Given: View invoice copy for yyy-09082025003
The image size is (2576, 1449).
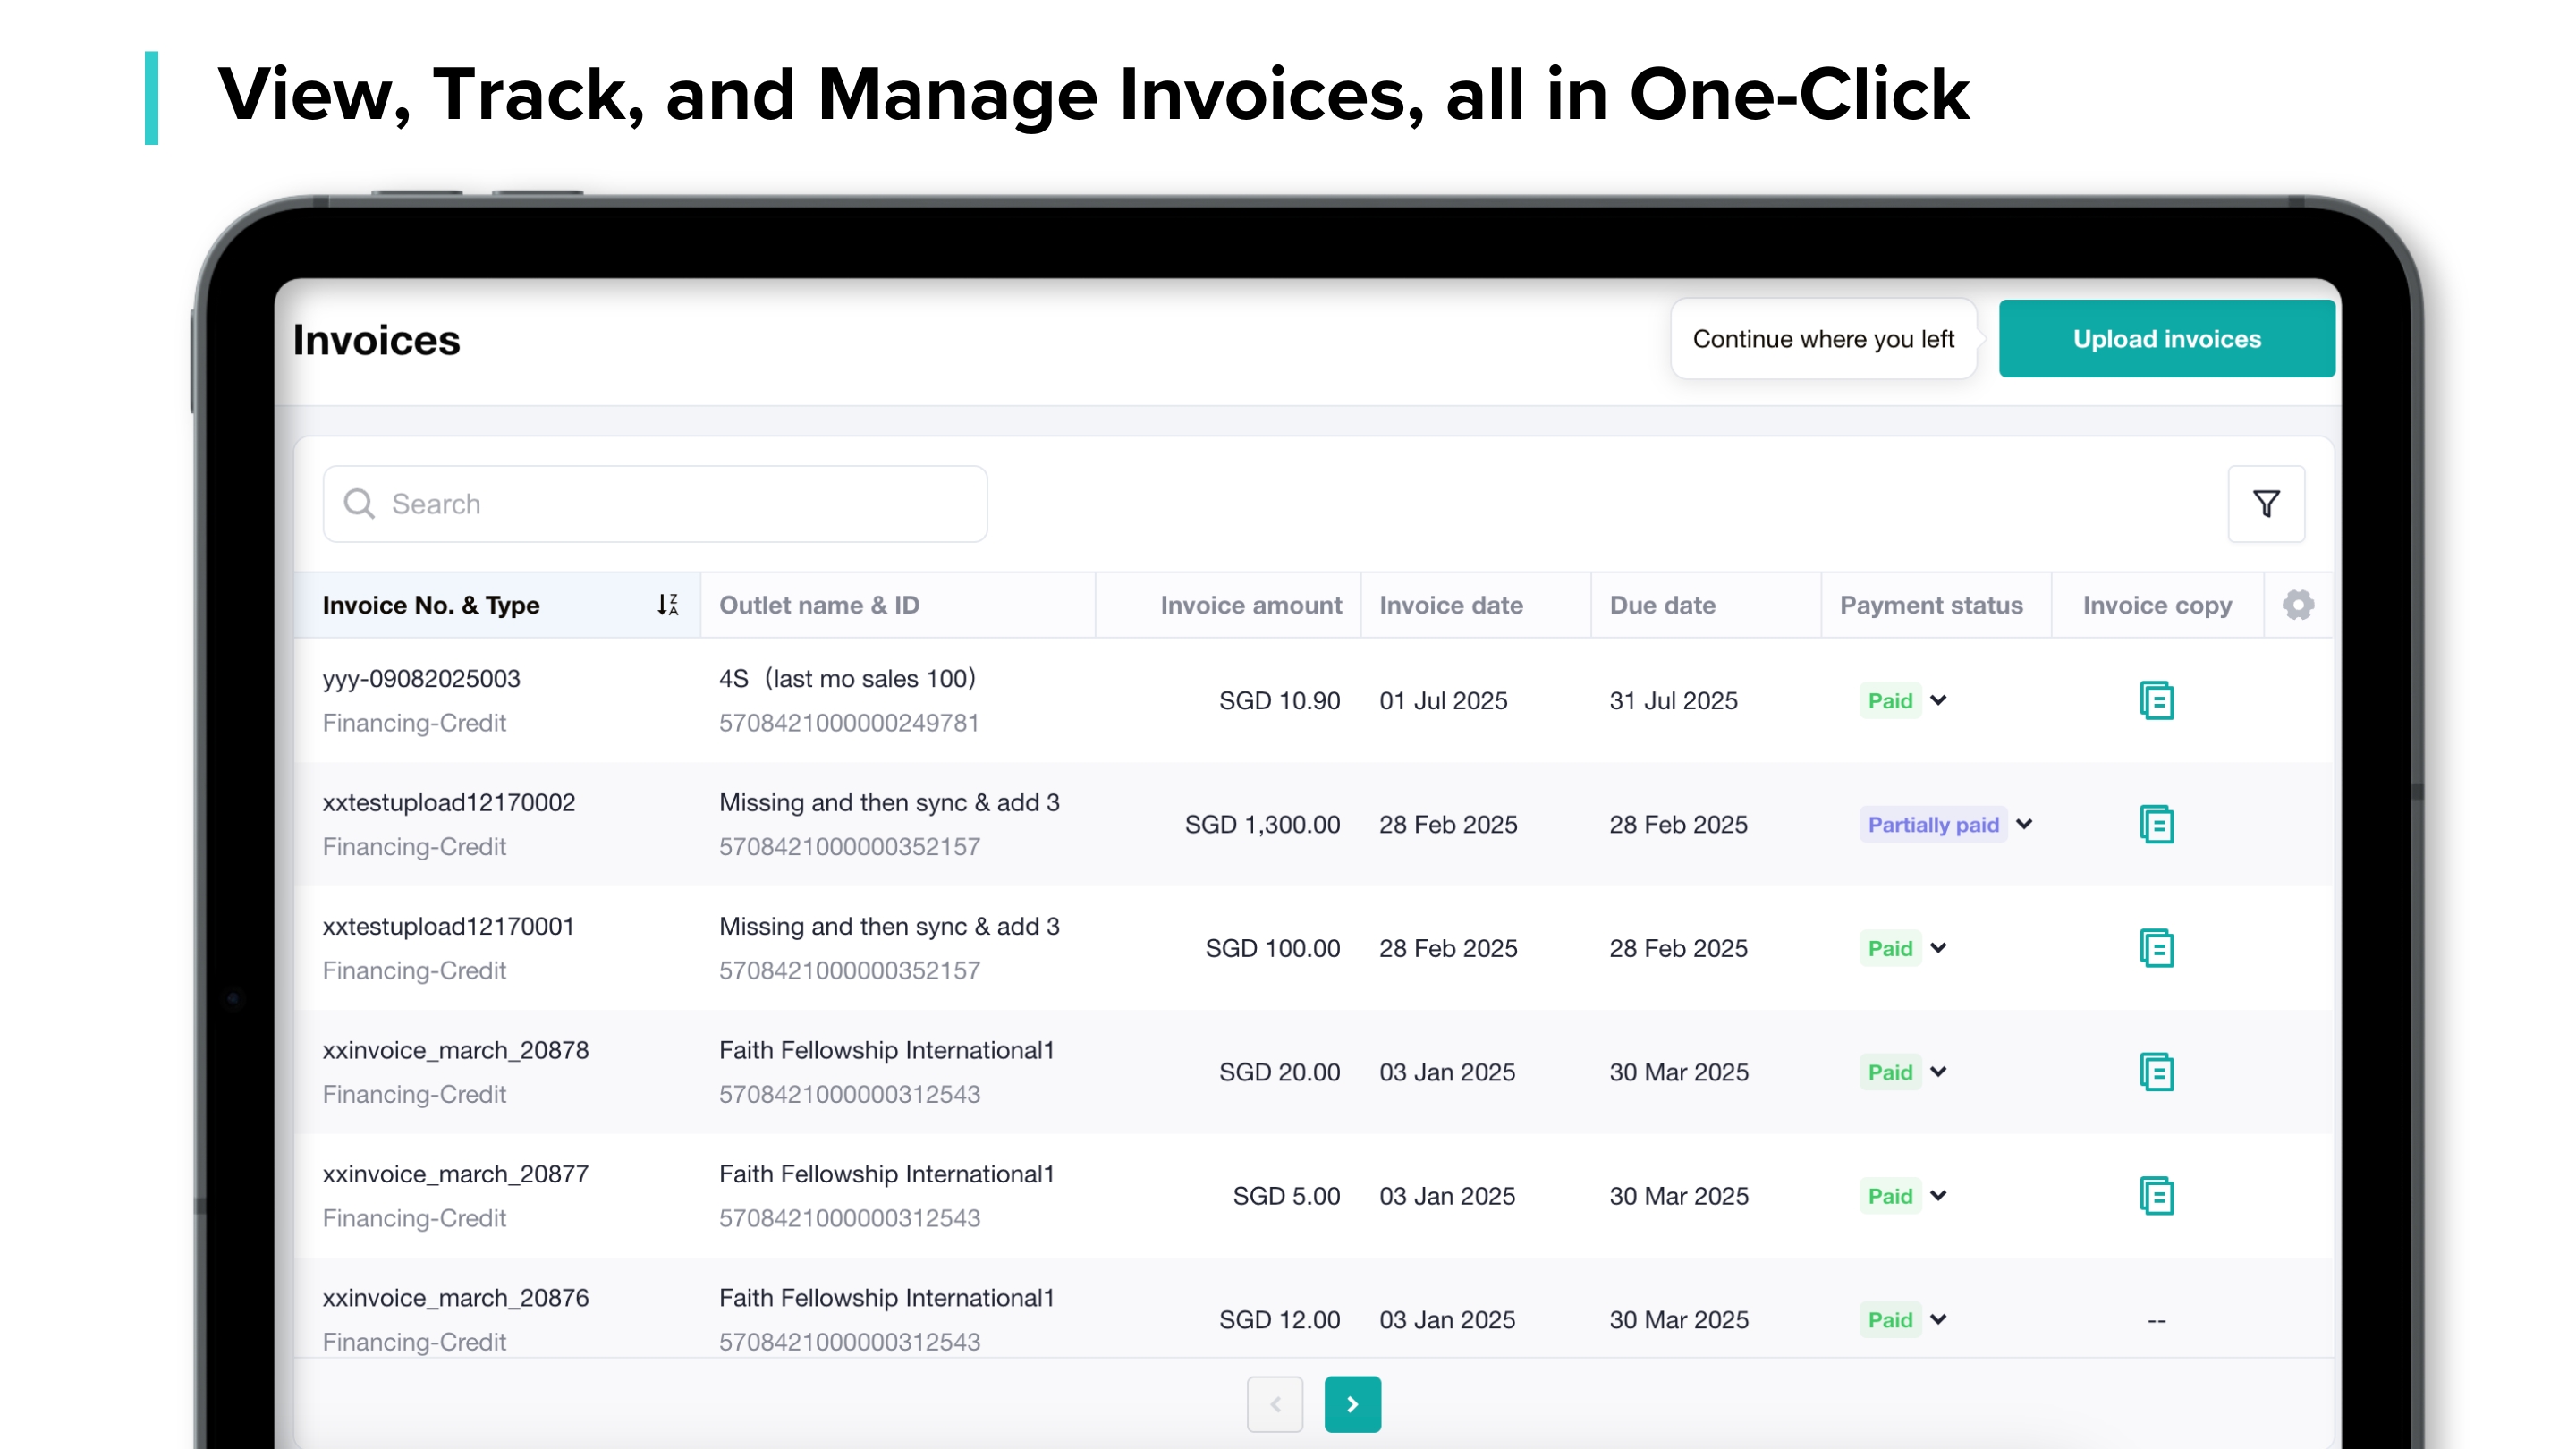Looking at the screenshot, I should click(x=2156, y=701).
